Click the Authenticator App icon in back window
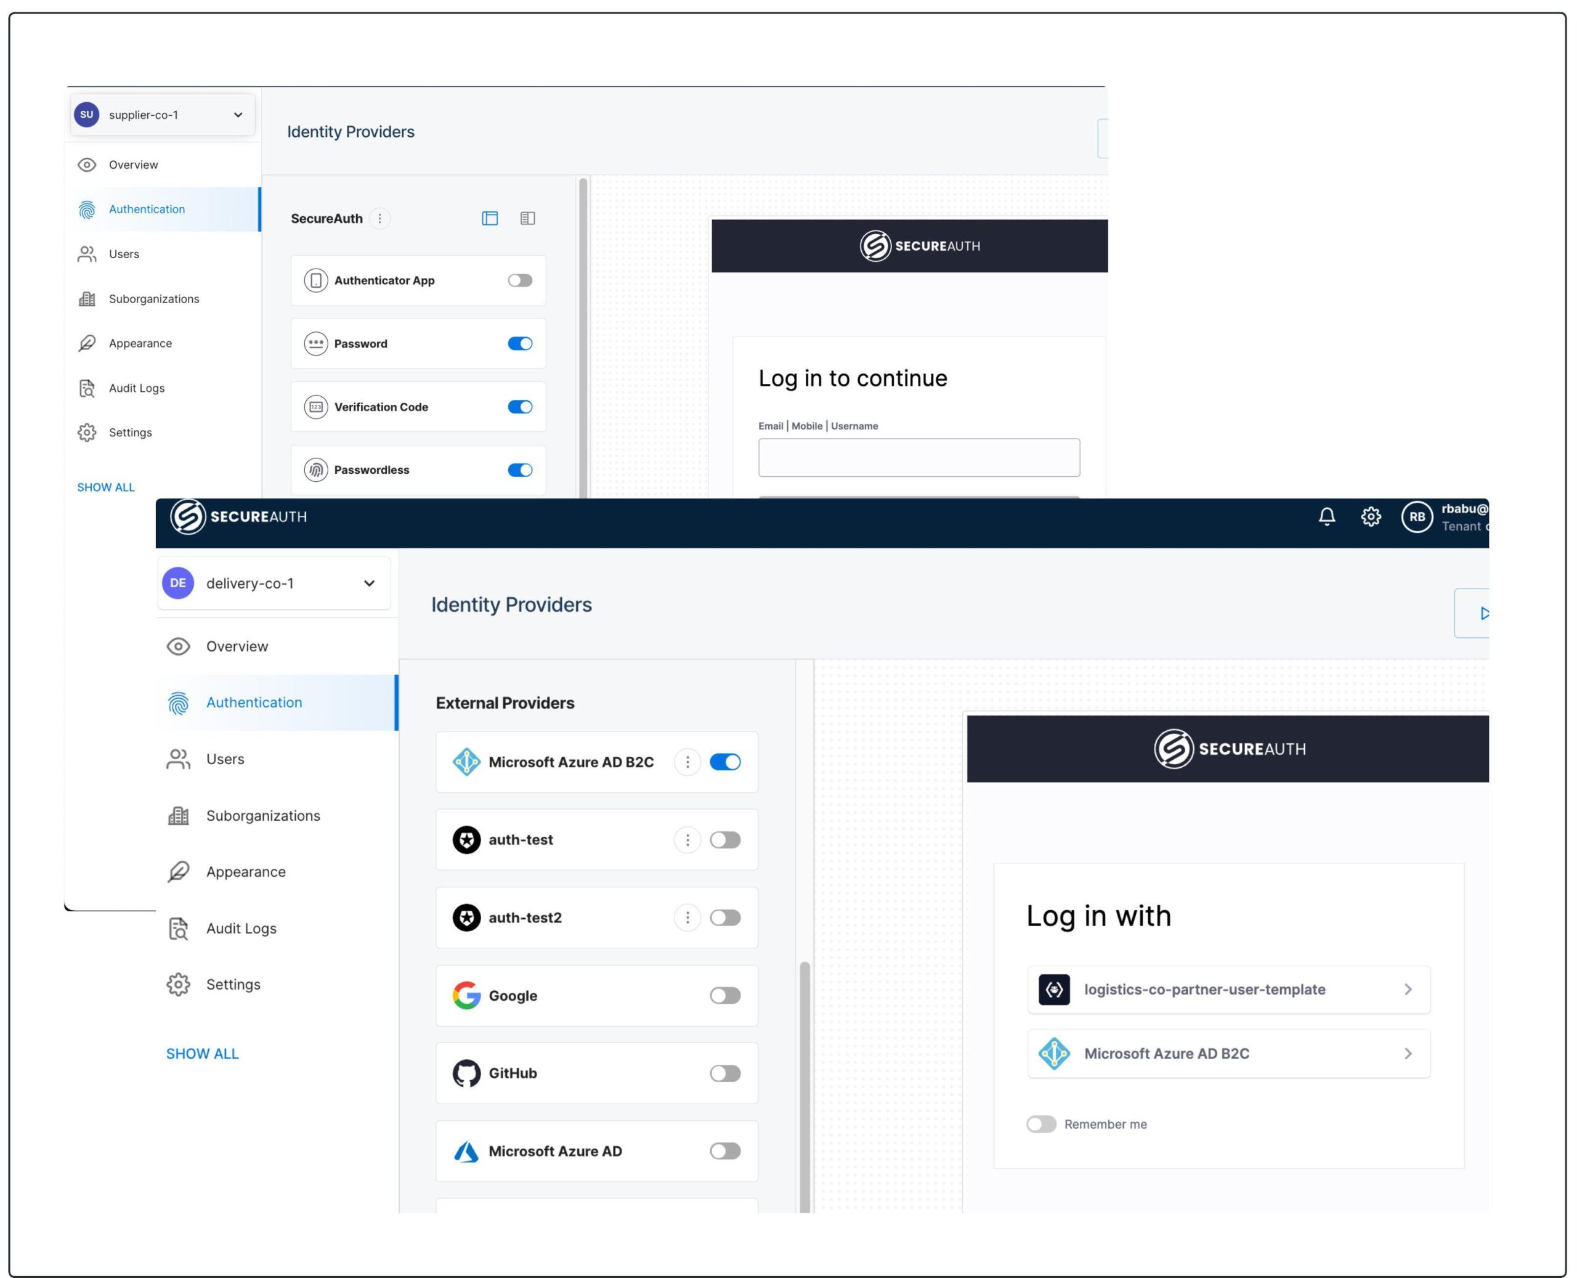1577x1278 pixels. (315, 280)
